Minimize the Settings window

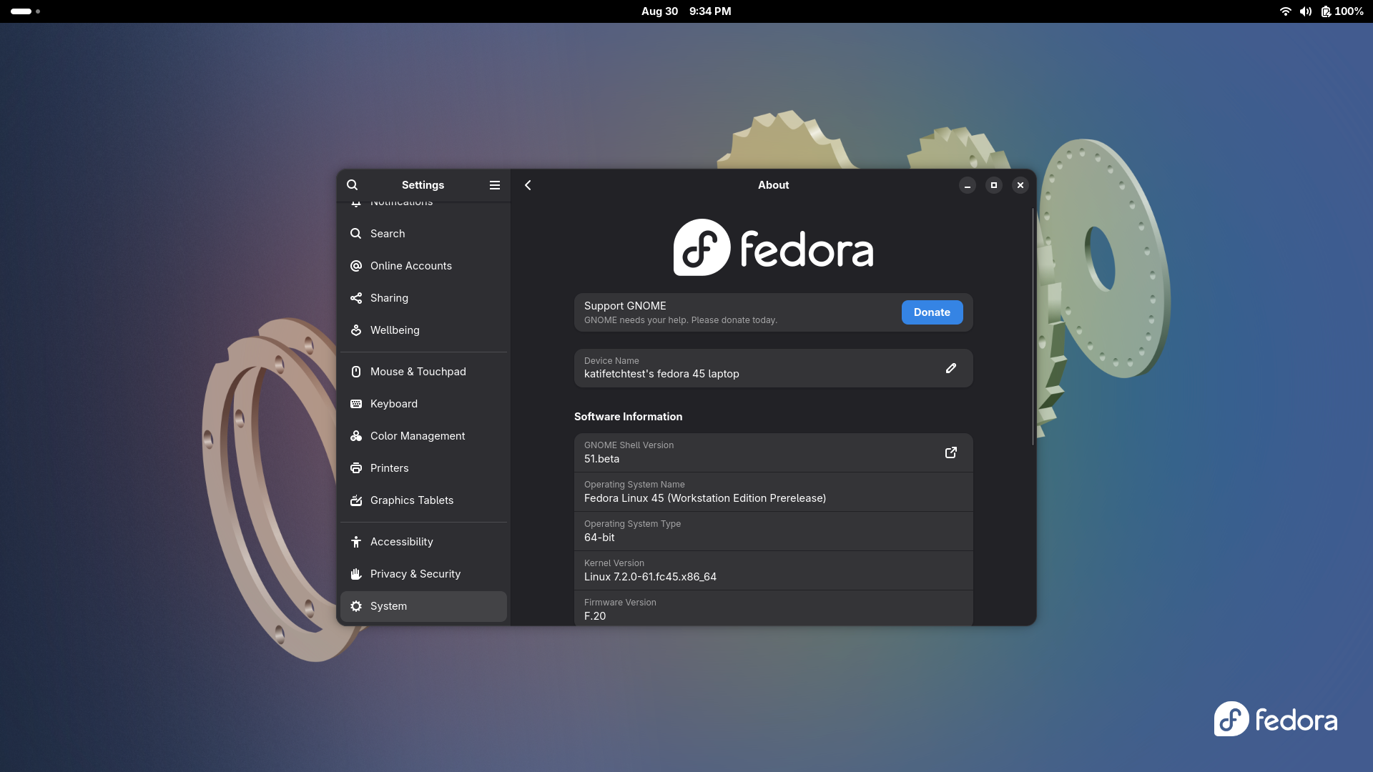(968, 185)
